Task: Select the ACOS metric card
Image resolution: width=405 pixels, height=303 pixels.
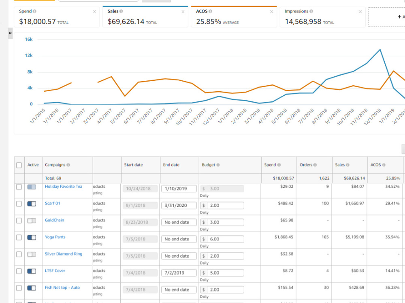Action: 234,17
